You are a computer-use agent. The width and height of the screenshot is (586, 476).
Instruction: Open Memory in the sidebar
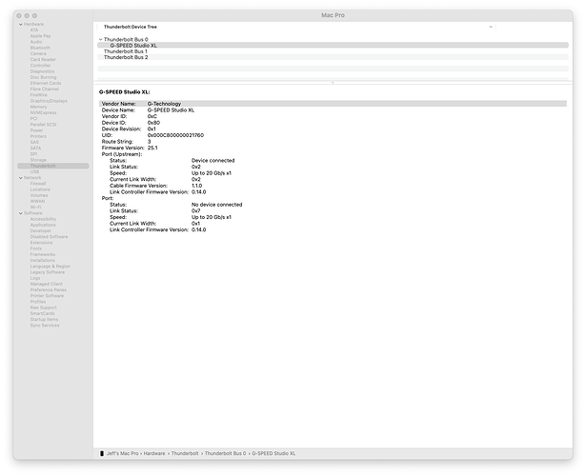[38, 107]
